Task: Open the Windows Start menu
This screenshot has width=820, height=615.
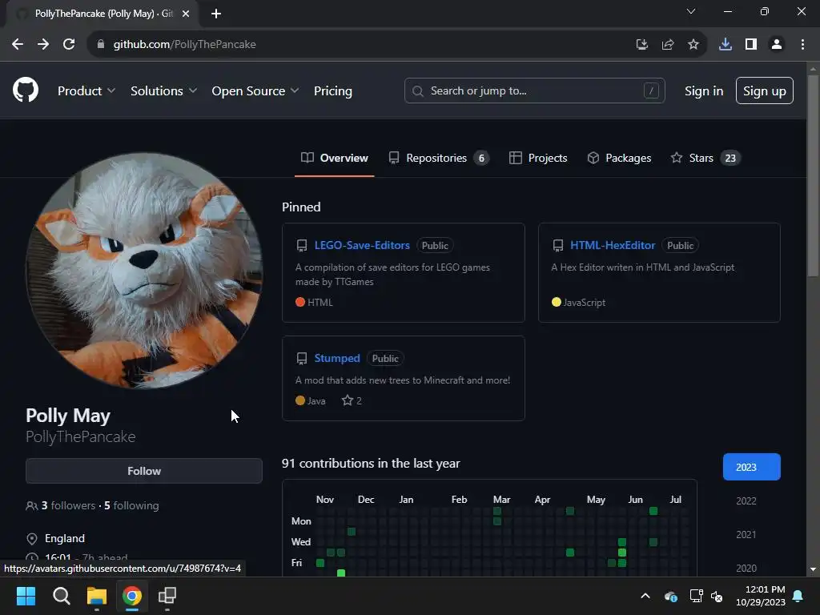Action: pyautogui.click(x=26, y=596)
